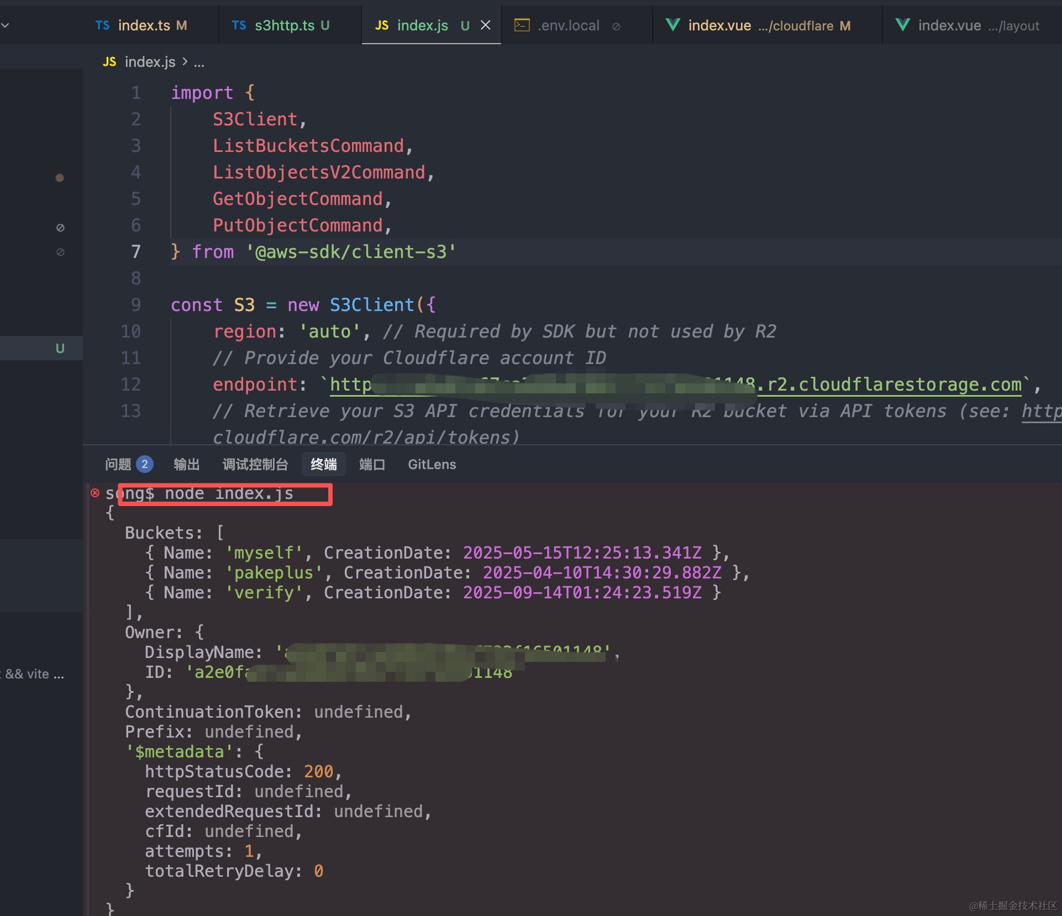
Task: Click the terminal icon on .env.local tab
Action: pos(522,25)
